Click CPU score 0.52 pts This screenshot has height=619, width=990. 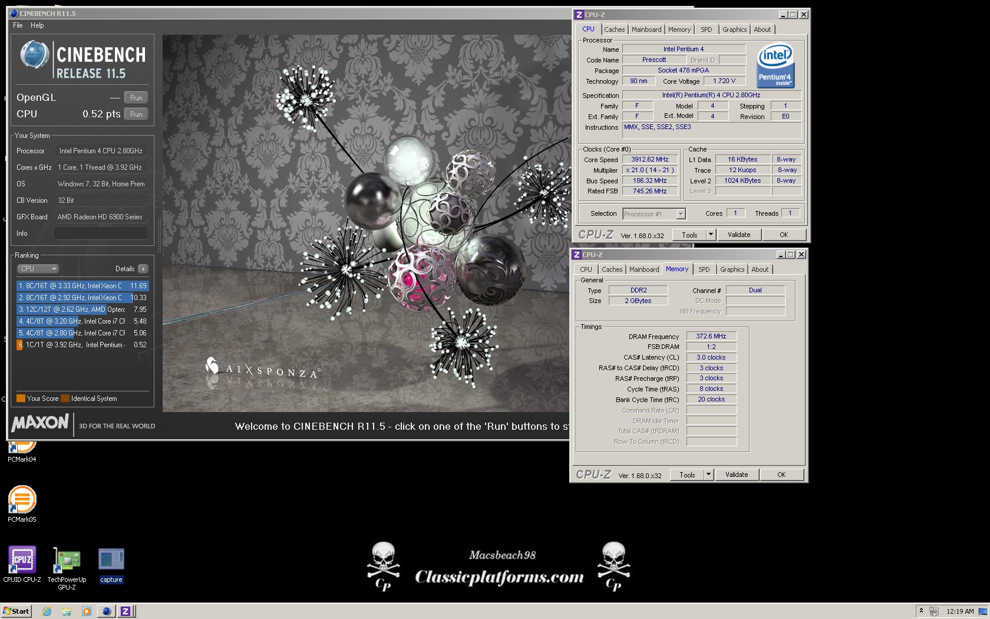click(x=101, y=114)
